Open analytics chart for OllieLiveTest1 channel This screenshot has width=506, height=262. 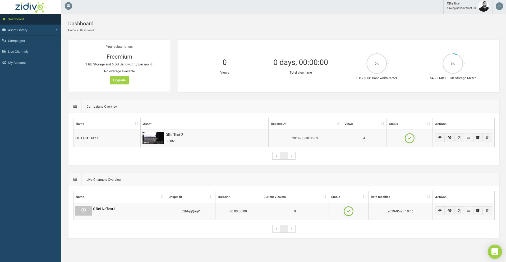click(x=468, y=211)
